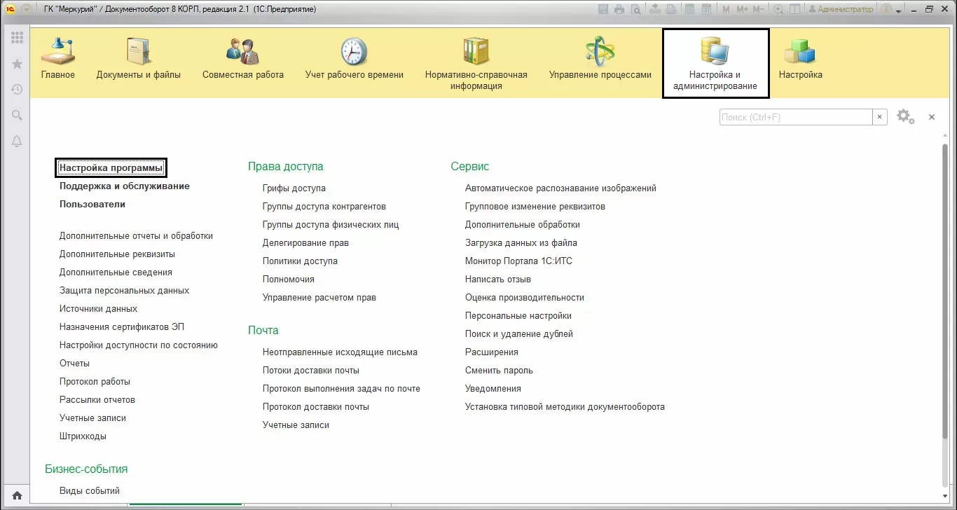Open Штрихкоды link
This screenshot has width=957, height=510.
tap(83, 436)
